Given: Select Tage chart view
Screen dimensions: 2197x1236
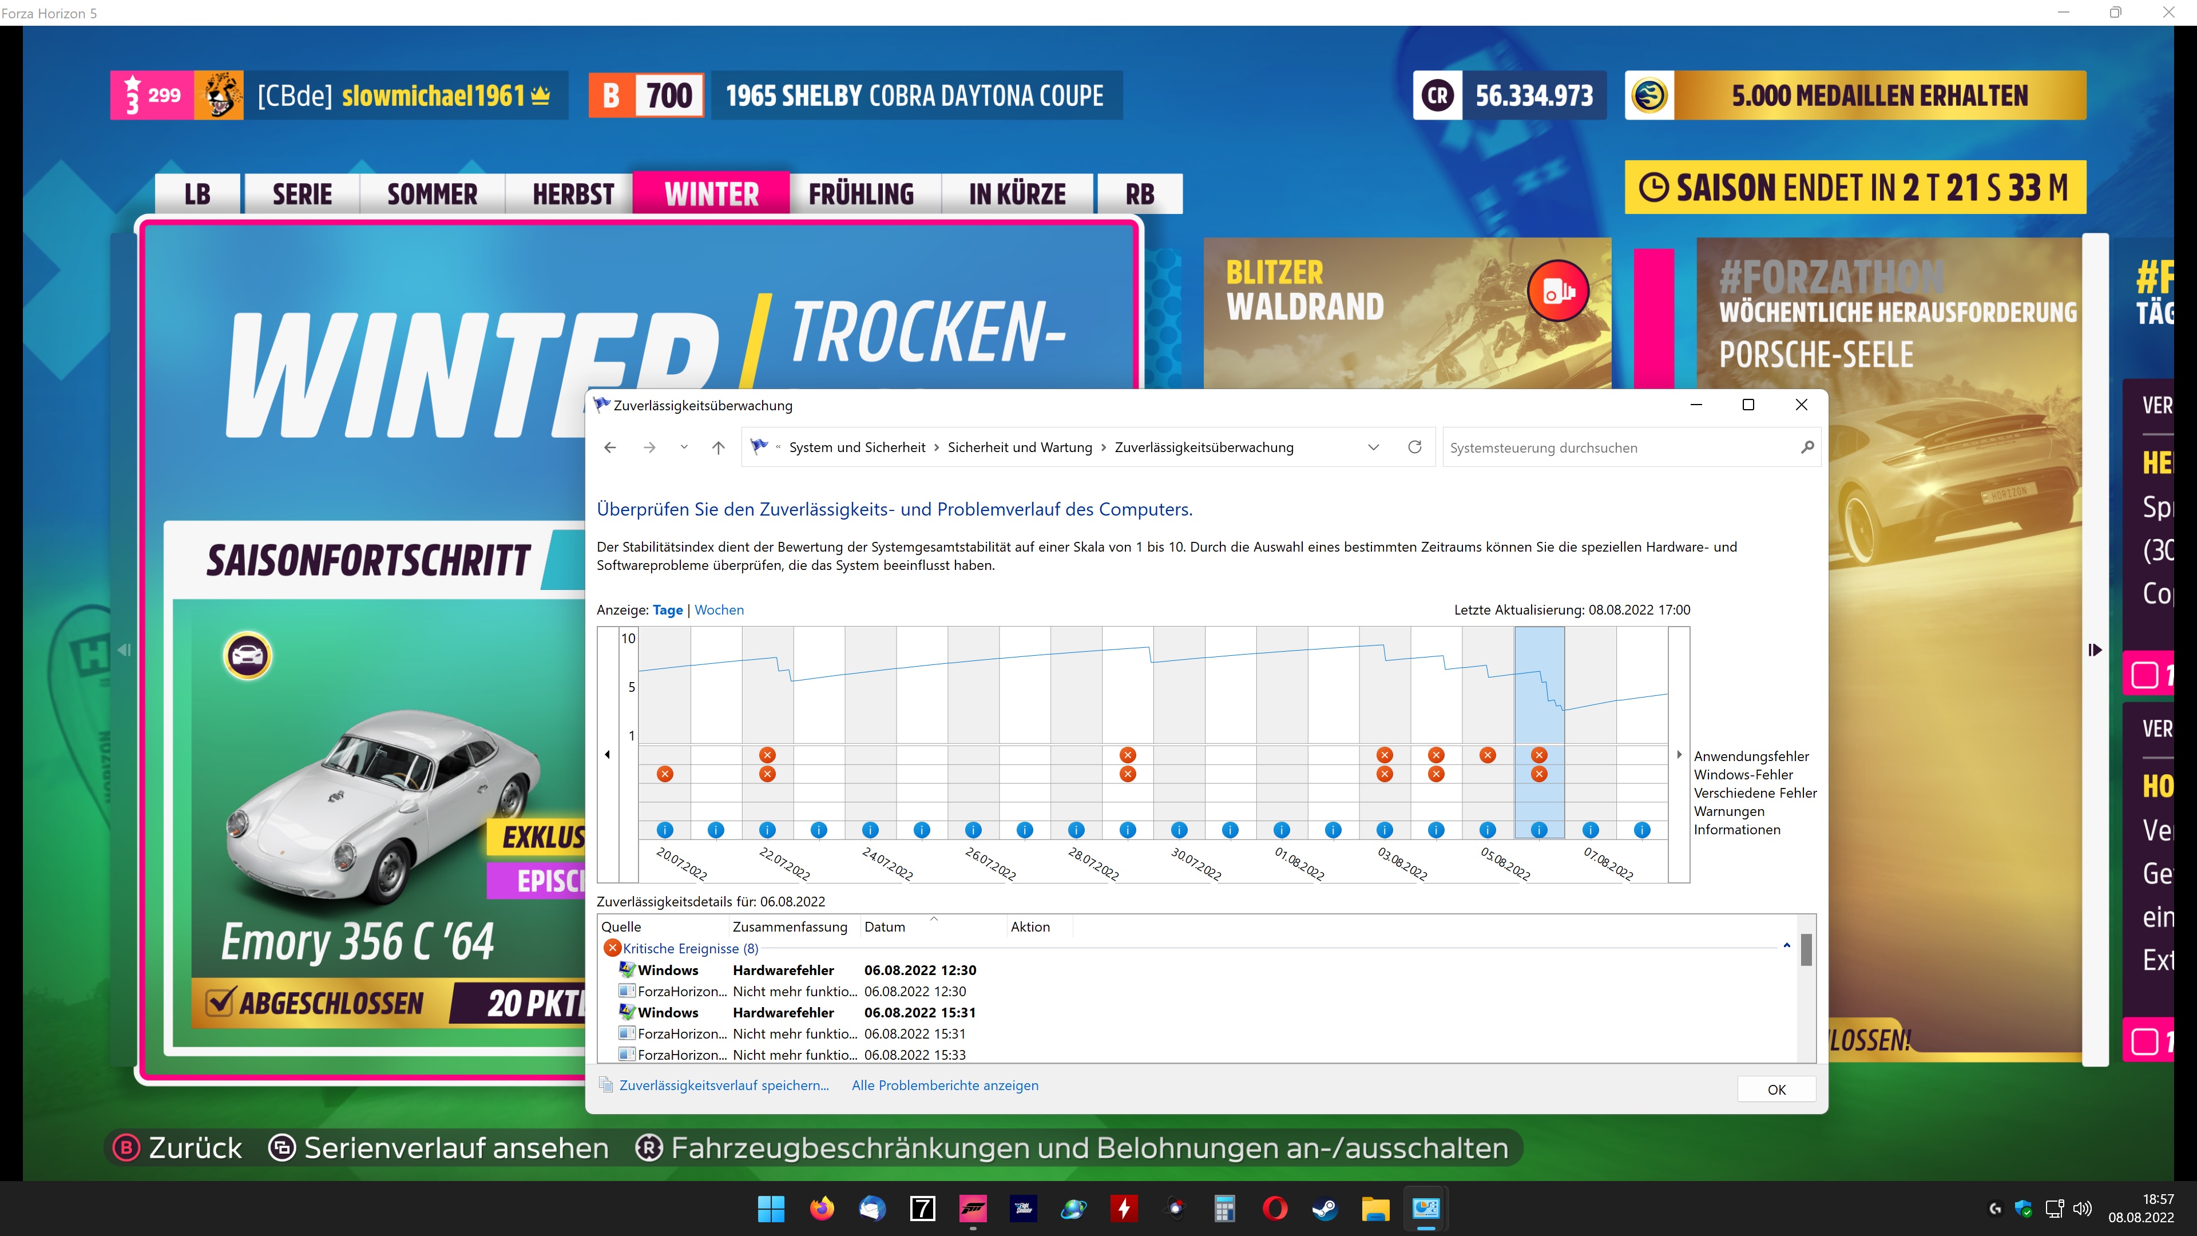Looking at the screenshot, I should 667,610.
